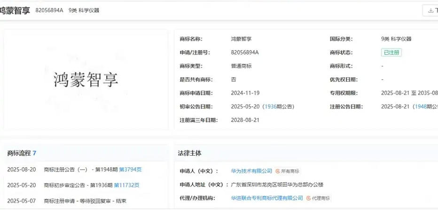The image size is (438, 211).
Task: Click the 法律主体 section heading
Action: (x=189, y=153)
